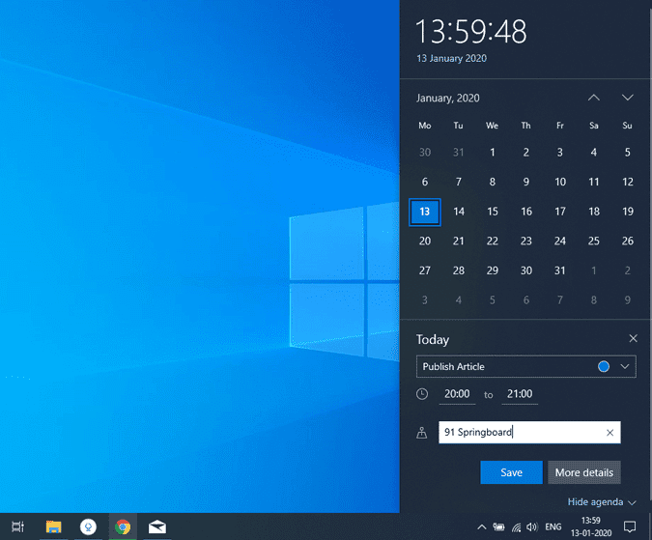Select January 24 in the calendar
652x540 pixels.
(560, 242)
